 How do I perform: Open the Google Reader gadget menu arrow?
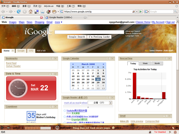(x=107, y=97)
